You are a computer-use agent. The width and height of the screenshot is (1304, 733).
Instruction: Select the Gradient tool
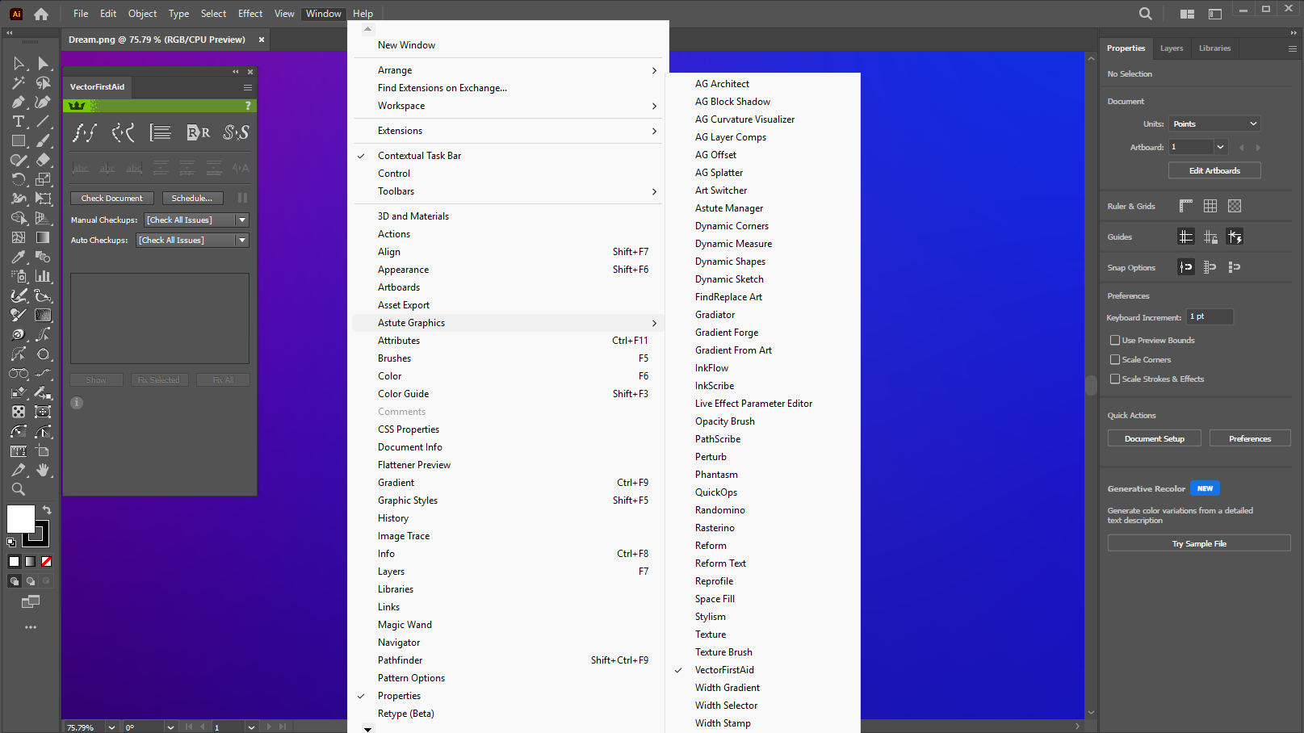point(44,237)
